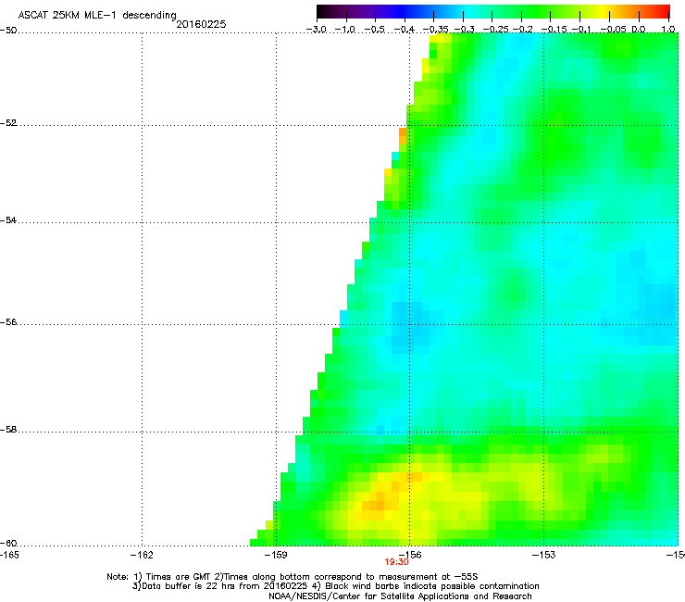Click latitude label -54
The width and height of the screenshot is (685, 602).
(8, 220)
